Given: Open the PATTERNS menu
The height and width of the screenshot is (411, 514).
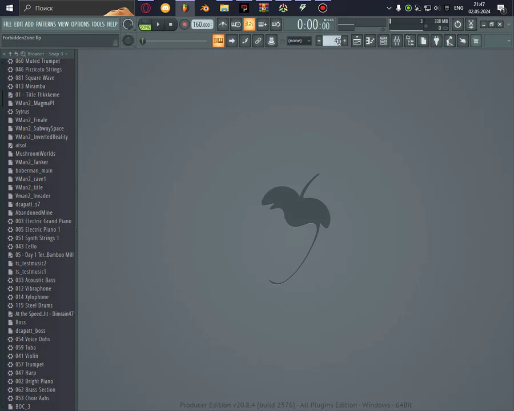Looking at the screenshot, I should point(46,24).
